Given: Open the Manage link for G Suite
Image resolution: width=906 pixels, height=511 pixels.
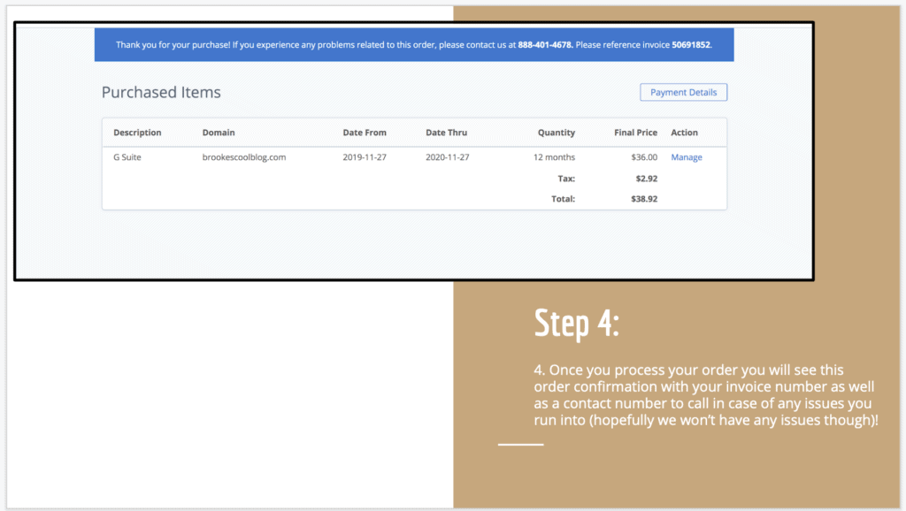Looking at the screenshot, I should (x=687, y=157).
